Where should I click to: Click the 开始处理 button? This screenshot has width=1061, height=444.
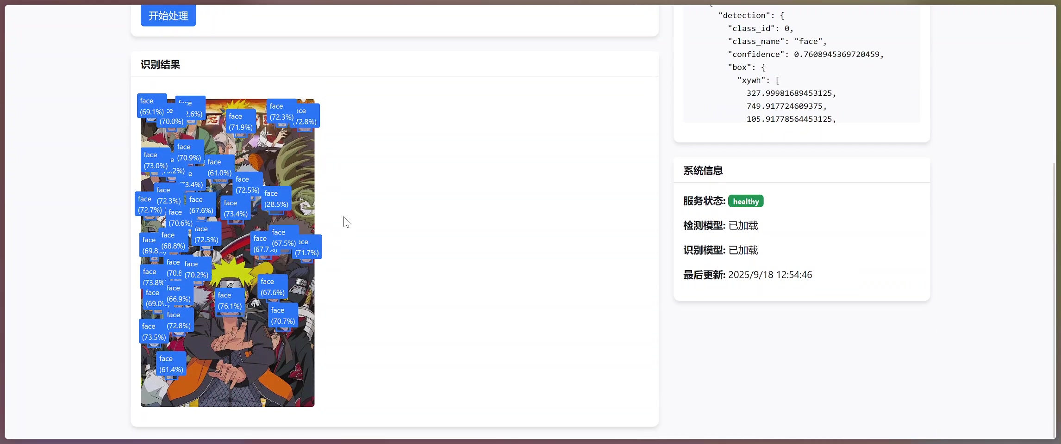[168, 16]
